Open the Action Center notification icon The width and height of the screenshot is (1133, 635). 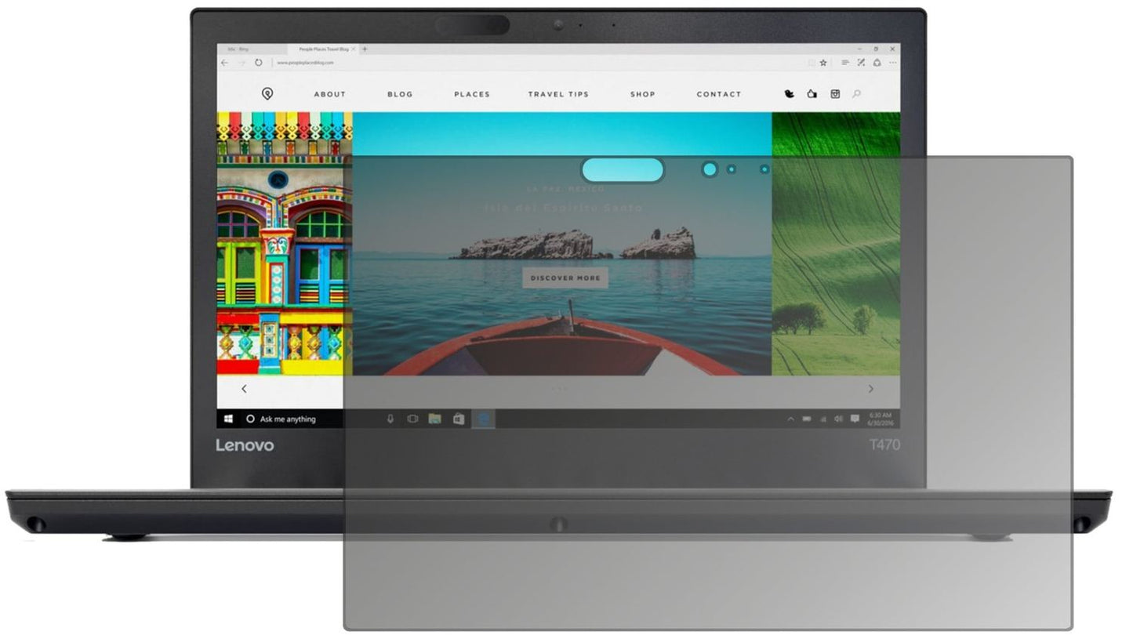(x=855, y=419)
